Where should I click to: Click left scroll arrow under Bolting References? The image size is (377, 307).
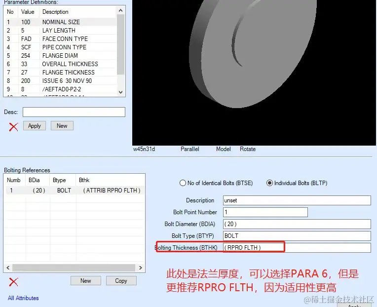tap(8, 268)
